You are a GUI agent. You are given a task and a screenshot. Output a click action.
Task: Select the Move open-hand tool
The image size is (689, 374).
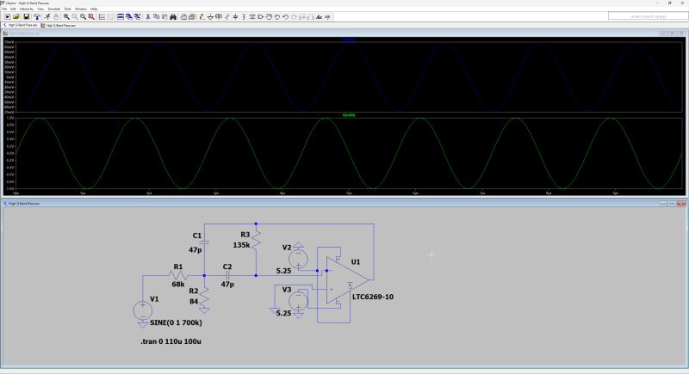(x=269, y=16)
